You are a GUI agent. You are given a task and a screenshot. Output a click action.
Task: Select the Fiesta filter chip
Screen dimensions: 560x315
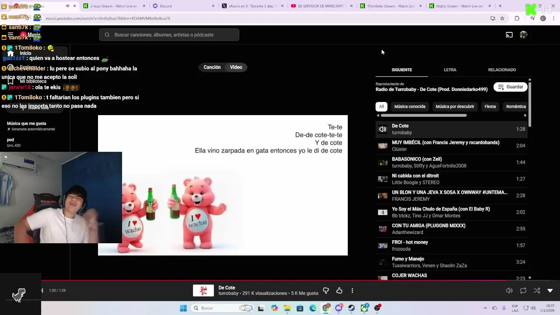(x=490, y=107)
